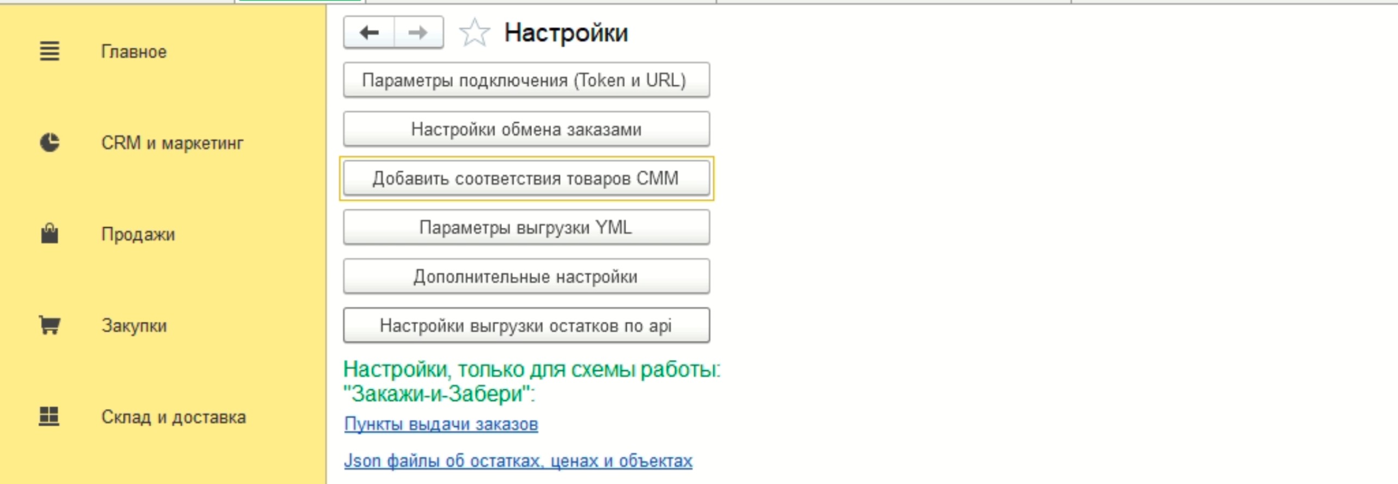Click the grid icon for Склад и доставка
The image size is (1398, 484).
49,417
